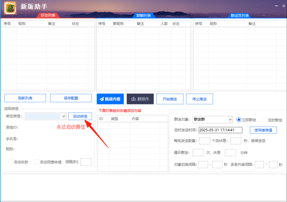Launch WeChat with 启动微信 button
Viewport: 287px width, 202px height.
(80, 117)
